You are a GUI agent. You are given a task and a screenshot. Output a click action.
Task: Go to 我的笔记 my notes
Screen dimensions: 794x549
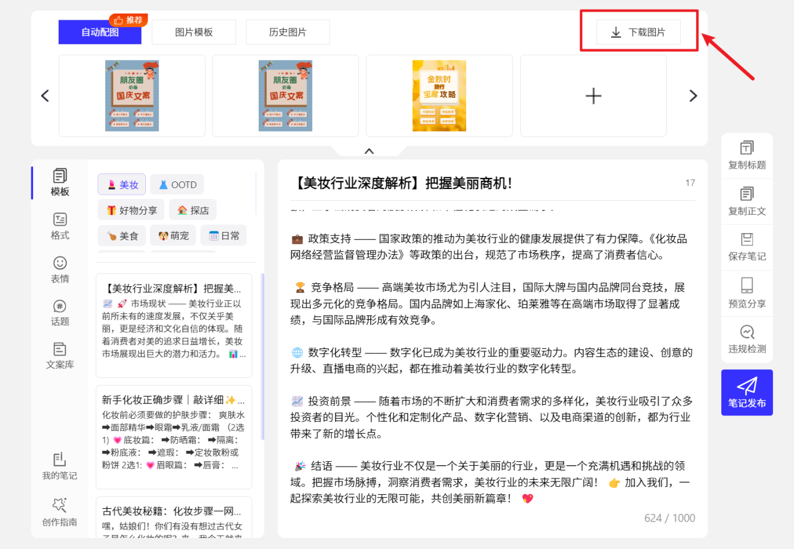tap(59, 466)
